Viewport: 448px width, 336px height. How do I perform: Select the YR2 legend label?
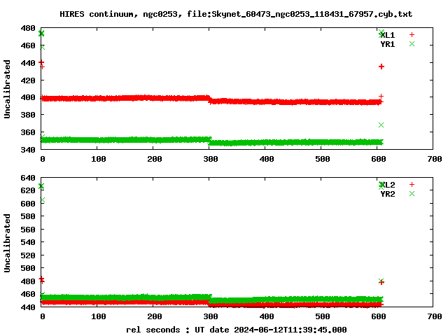[x=388, y=194]
